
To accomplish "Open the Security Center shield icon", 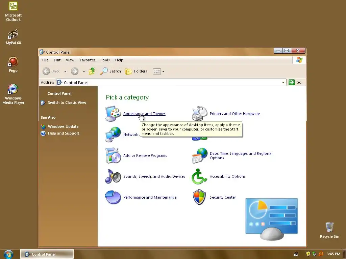I will point(199,197).
